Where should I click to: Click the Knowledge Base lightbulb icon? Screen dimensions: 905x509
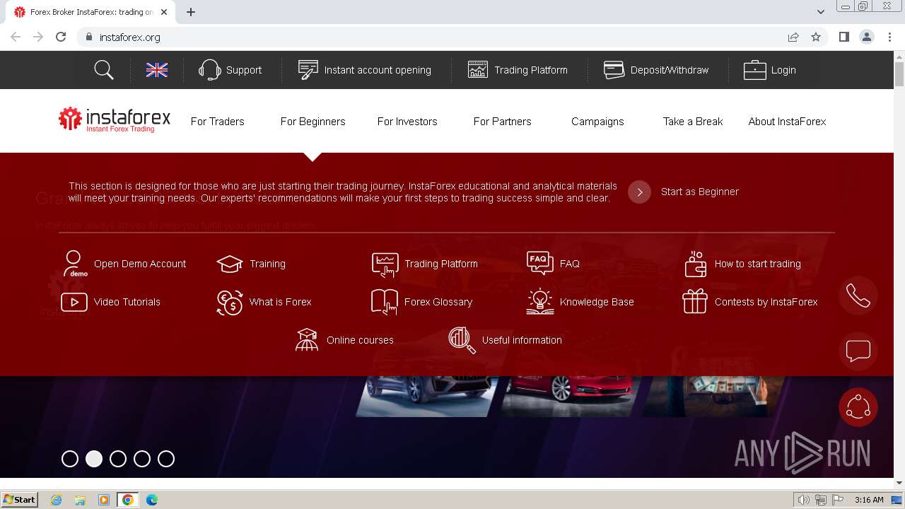540,302
